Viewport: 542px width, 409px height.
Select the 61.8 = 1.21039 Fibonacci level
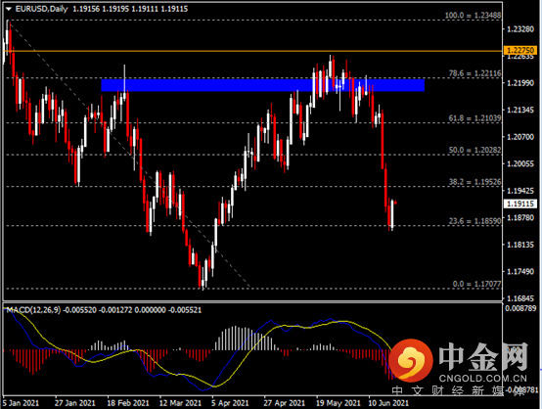coord(474,118)
